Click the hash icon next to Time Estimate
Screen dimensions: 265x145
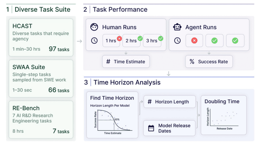tap(108, 62)
